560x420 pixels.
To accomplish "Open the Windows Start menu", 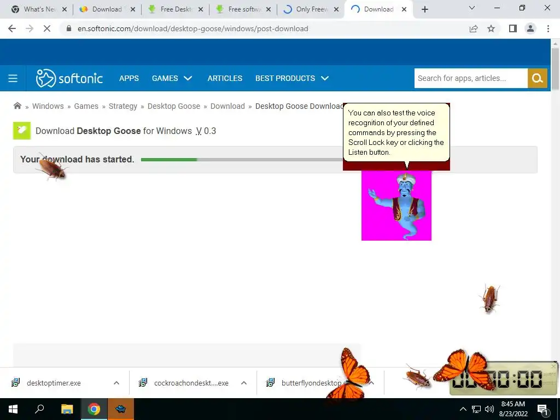I will tap(13, 409).
